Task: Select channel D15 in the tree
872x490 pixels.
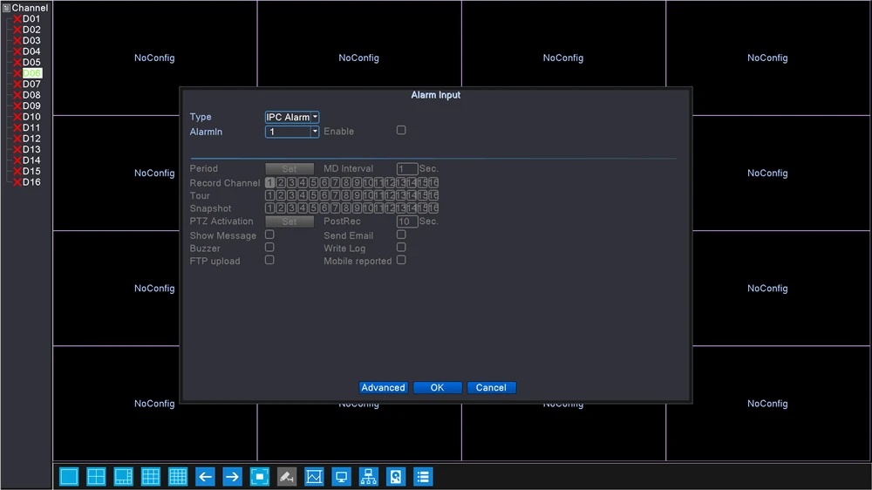Action: click(31, 171)
